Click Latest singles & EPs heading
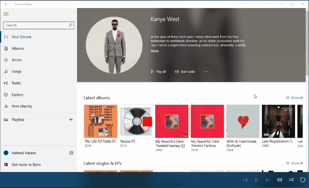Image resolution: width=309 pixels, height=188 pixels. tap(102, 163)
